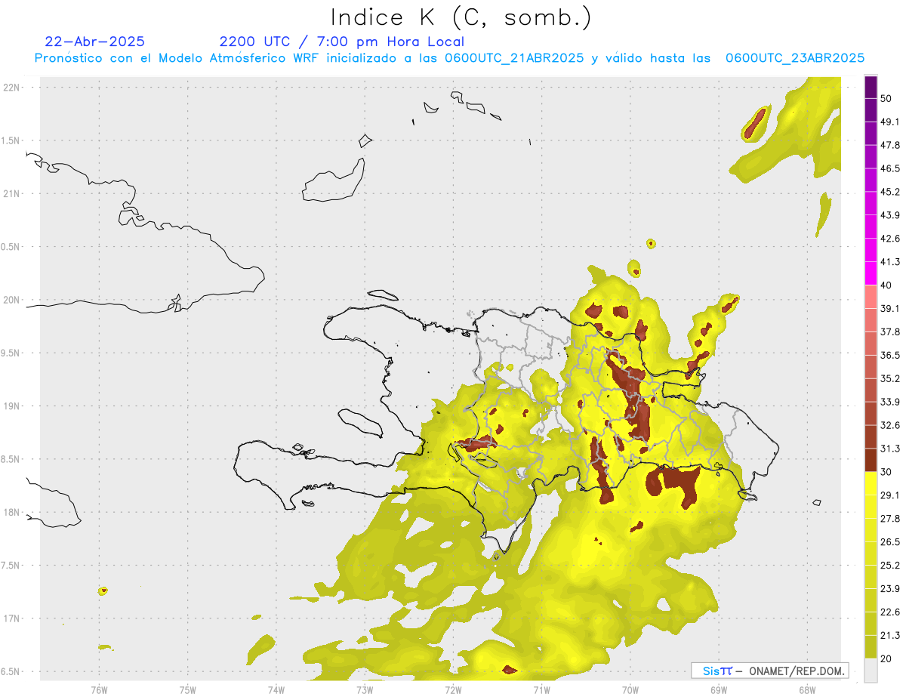Click the colorbar value '20'
This screenshot has height=700, width=906.
click(886, 659)
